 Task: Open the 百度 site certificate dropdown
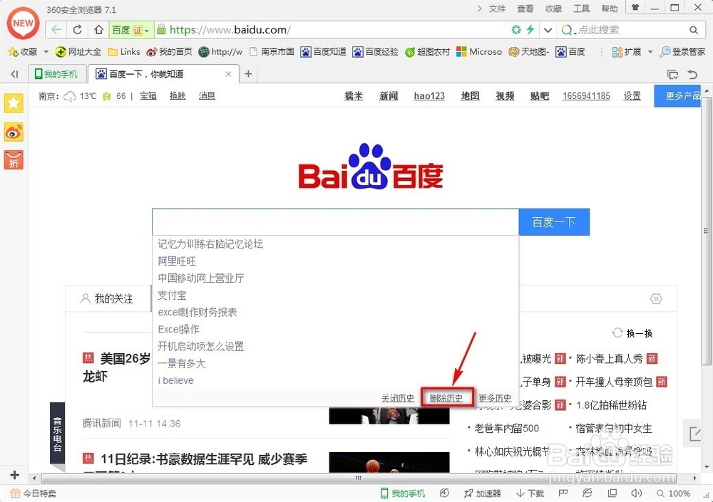tap(131, 30)
